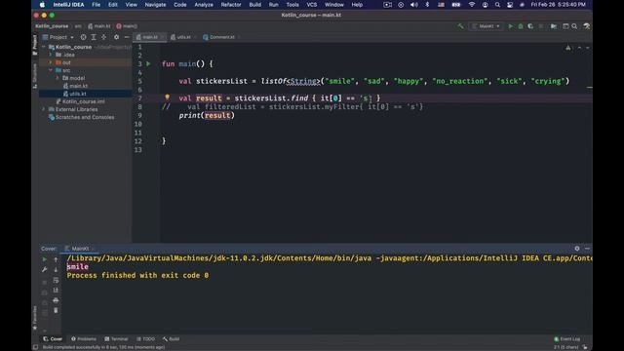Select Scratches and Consoles in the tree
Image resolution: width=624 pixels, height=351 pixels.
point(81,117)
